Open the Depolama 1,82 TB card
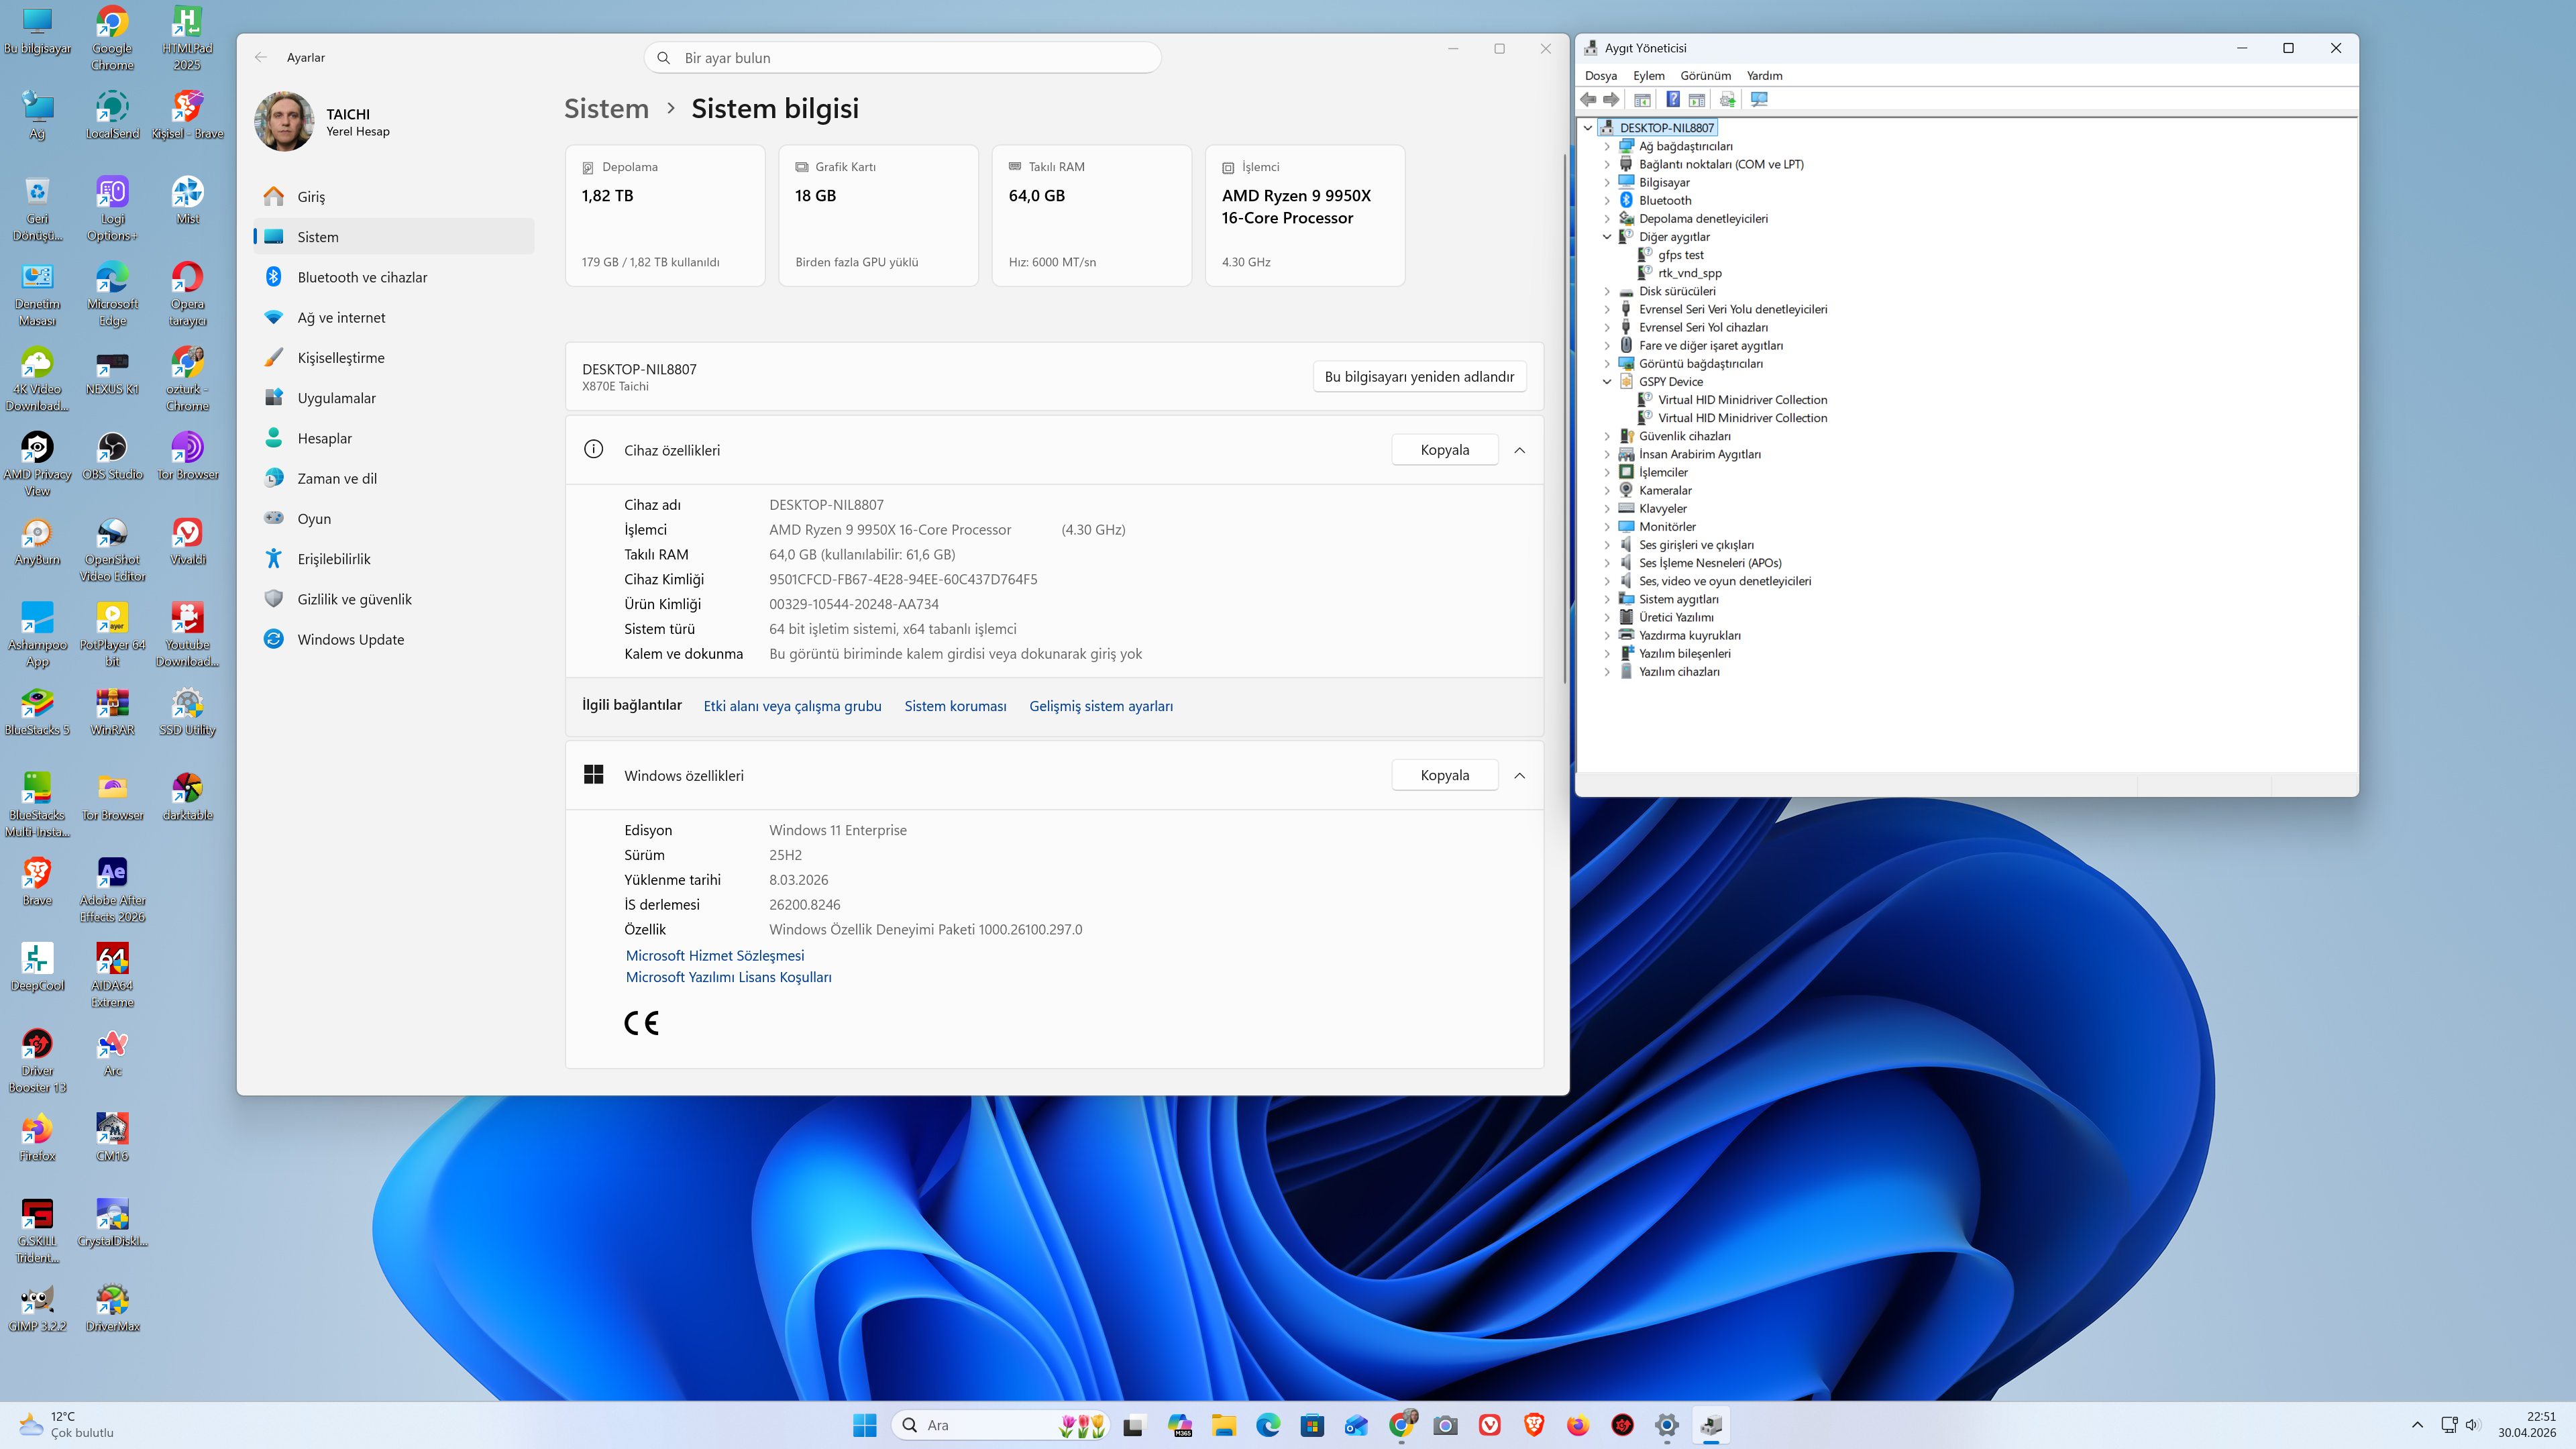2576x1449 pixels. 665,215
